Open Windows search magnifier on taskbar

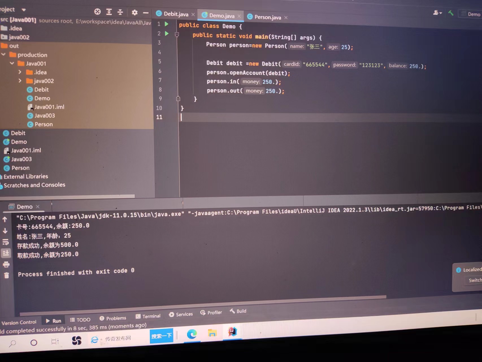12,344
